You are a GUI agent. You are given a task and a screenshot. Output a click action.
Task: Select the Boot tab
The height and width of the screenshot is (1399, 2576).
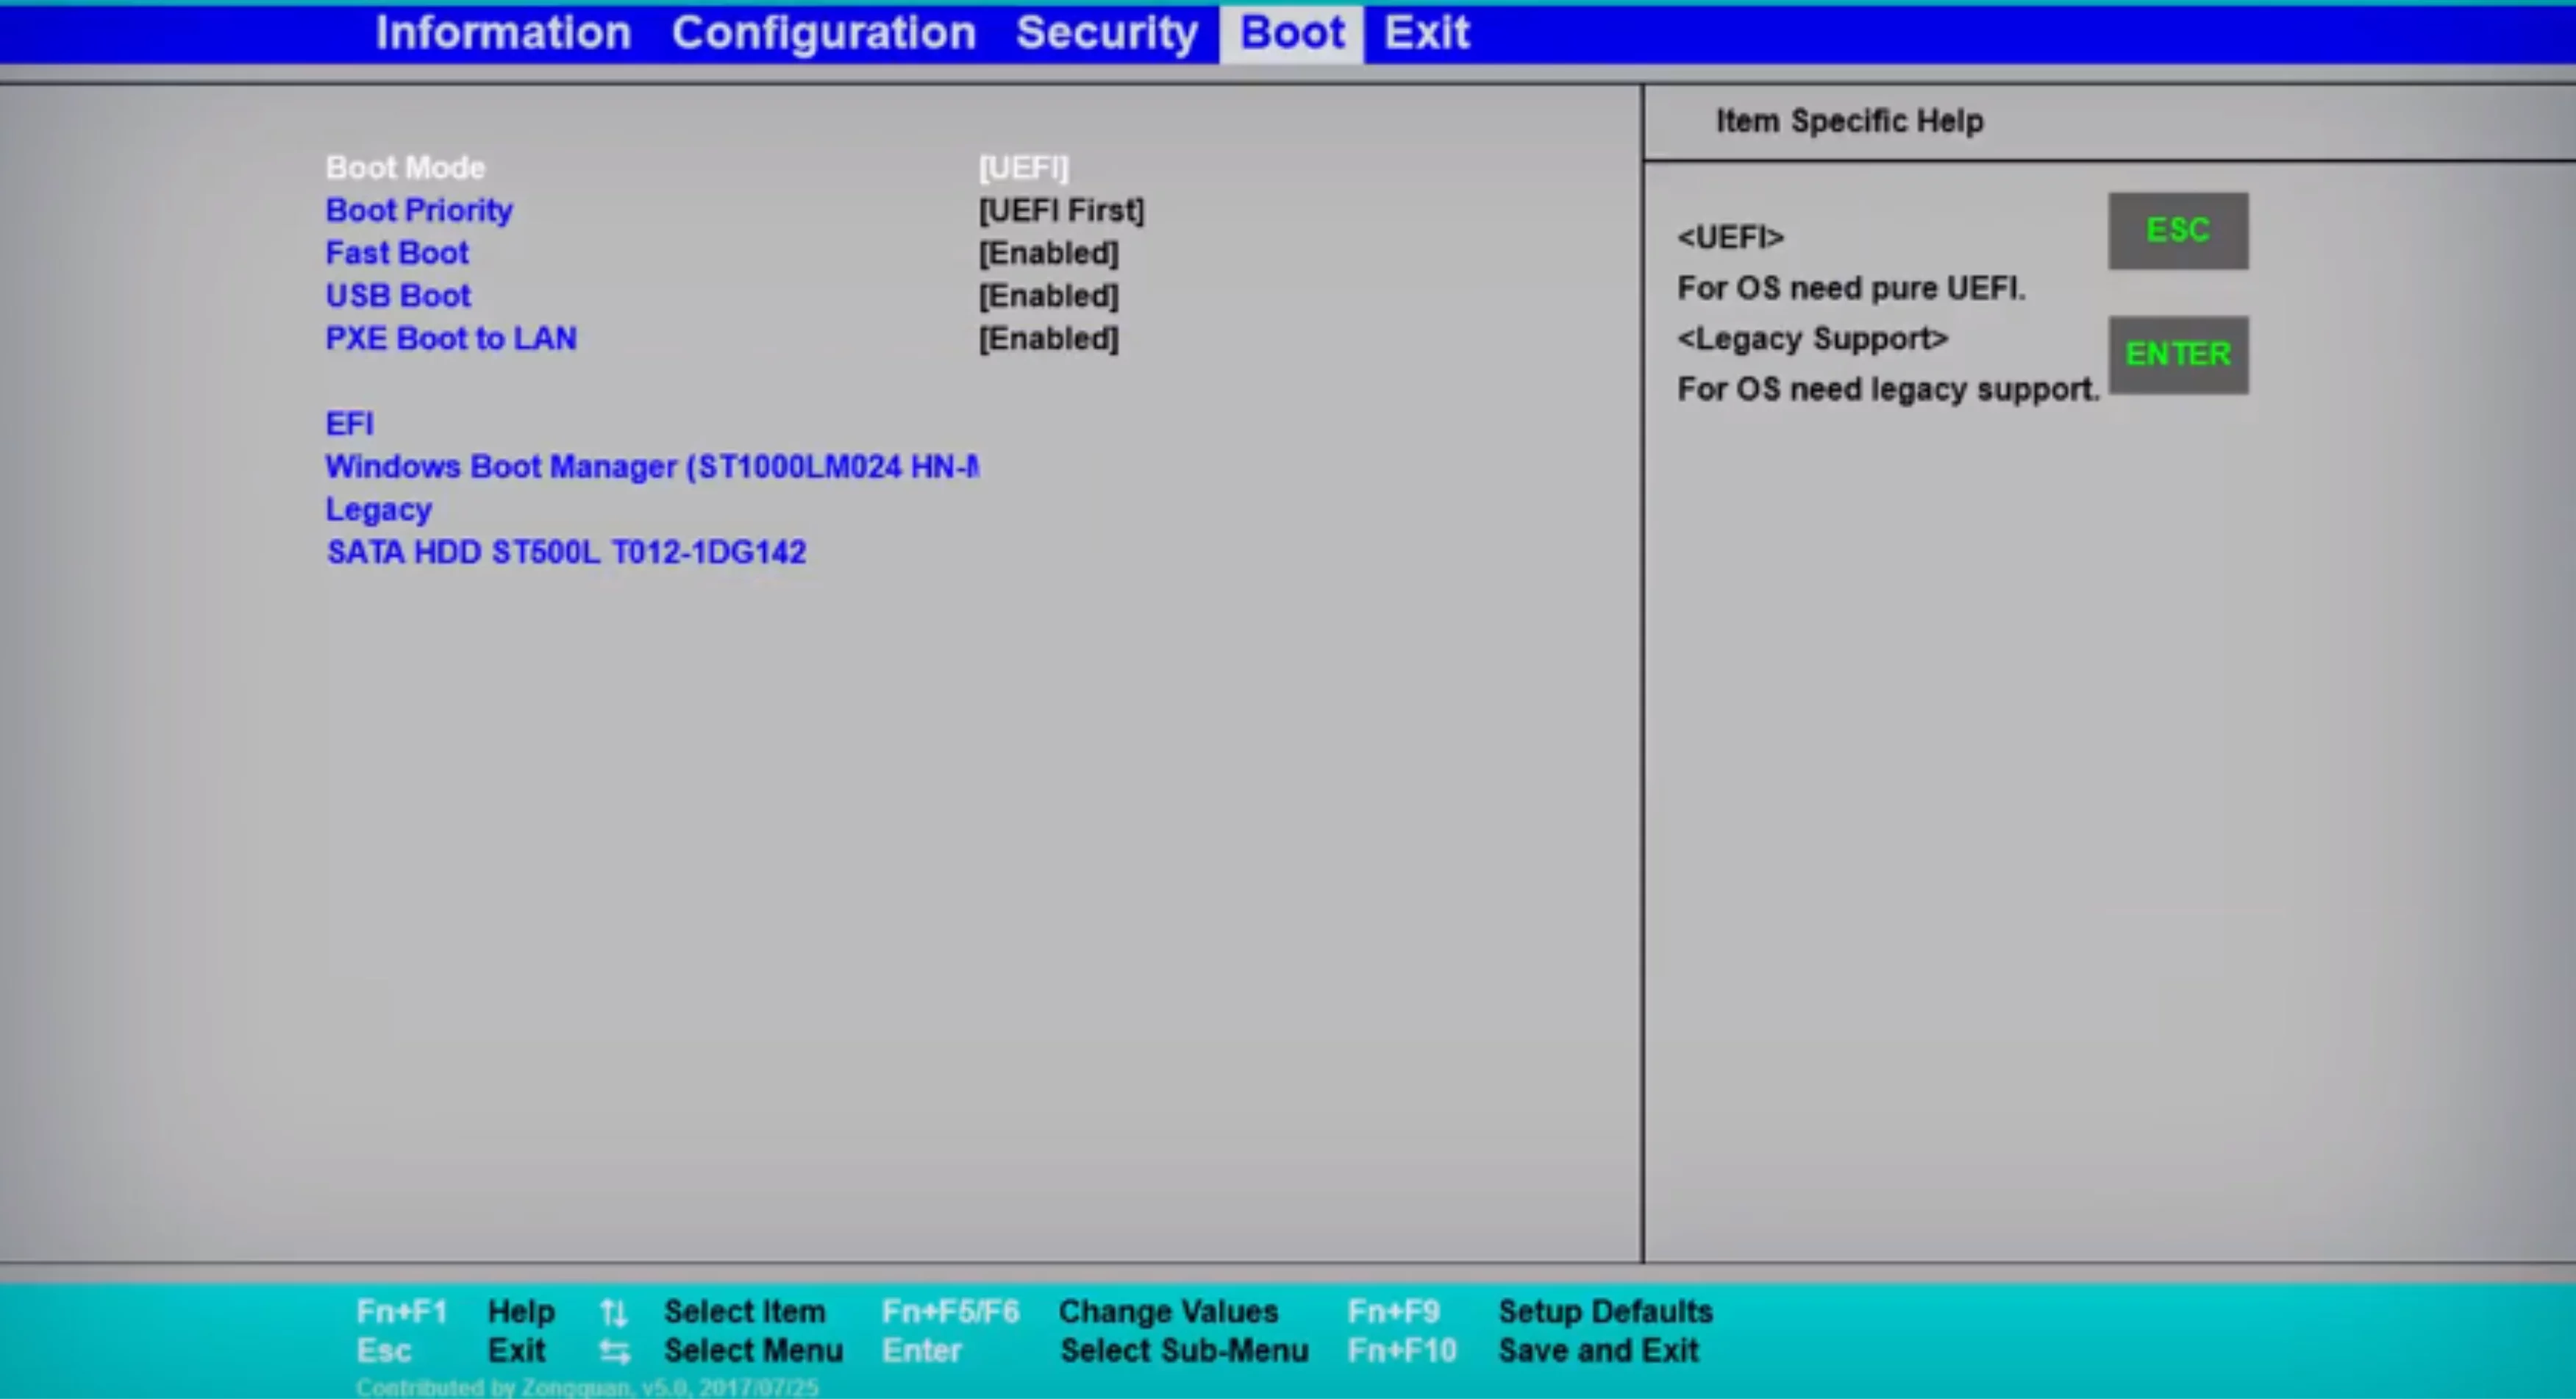tap(1291, 33)
